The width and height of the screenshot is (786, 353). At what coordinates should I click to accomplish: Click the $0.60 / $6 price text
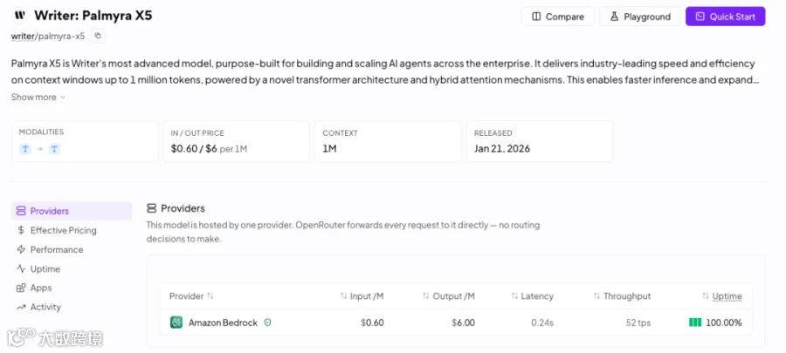pyautogui.click(x=194, y=148)
